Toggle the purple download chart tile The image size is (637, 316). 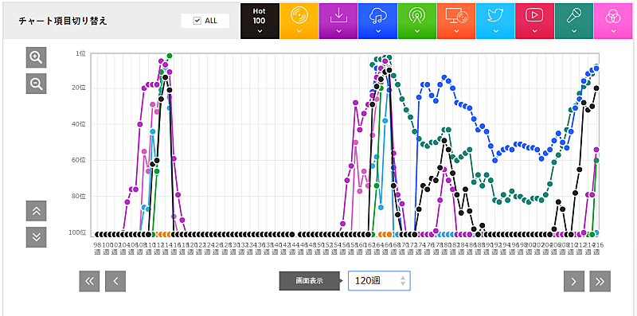(338, 21)
